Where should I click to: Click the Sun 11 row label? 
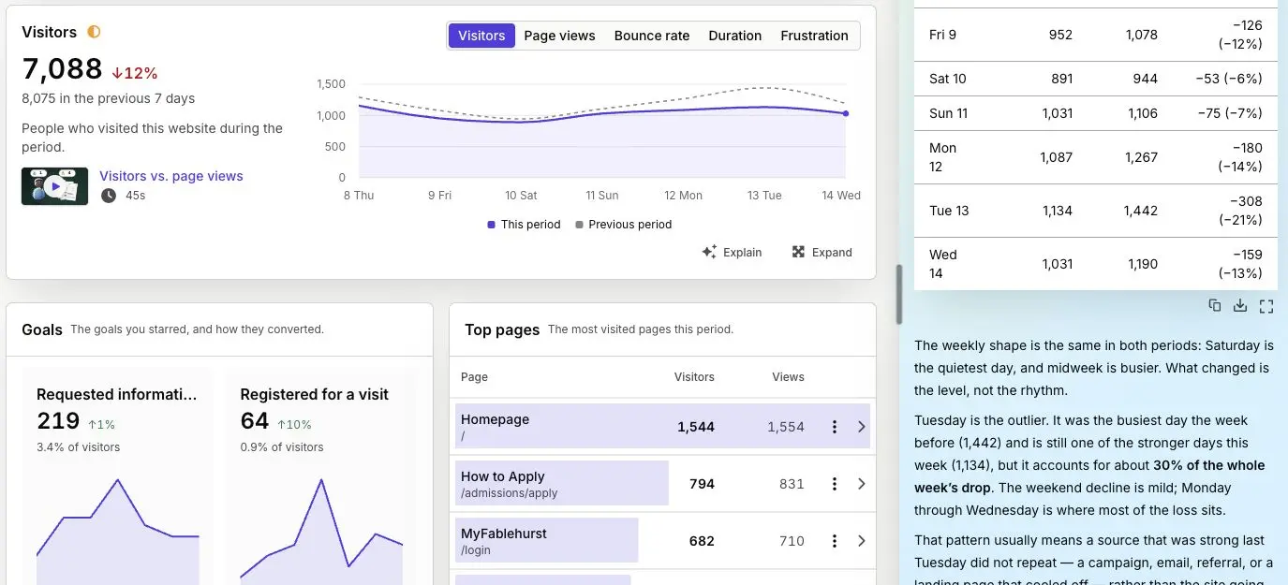[948, 113]
